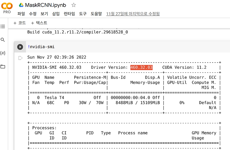The width and height of the screenshot is (230, 150).
Task: Click the Bus-Id value 00000000:00:04.0
Action: click(130, 98)
